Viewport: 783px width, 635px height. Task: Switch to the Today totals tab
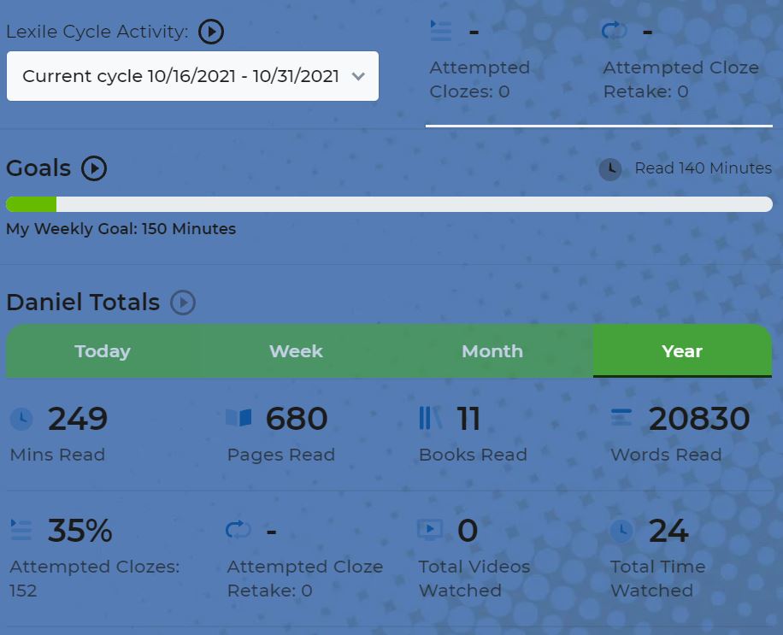coord(103,351)
